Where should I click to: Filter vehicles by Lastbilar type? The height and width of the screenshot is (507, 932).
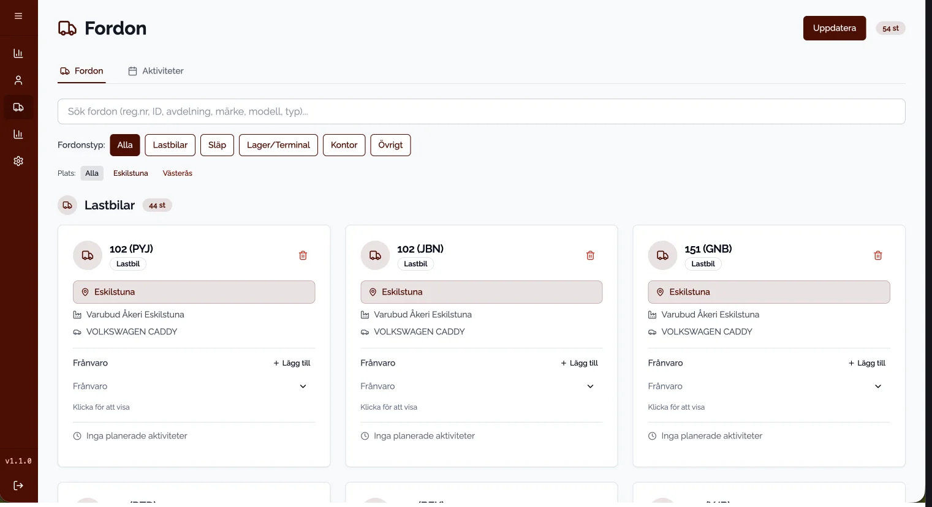click(170, 145)
